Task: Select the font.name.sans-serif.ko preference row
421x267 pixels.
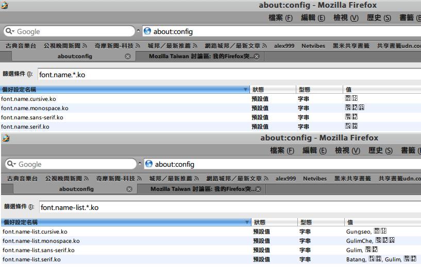Action: tap(210, 117)
